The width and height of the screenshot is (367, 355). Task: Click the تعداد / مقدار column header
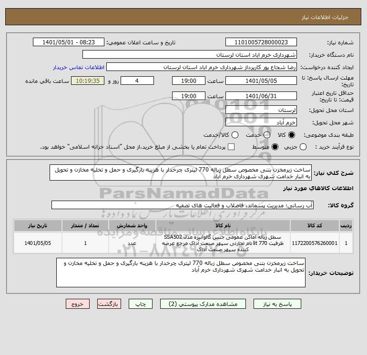tap(85, 225)
